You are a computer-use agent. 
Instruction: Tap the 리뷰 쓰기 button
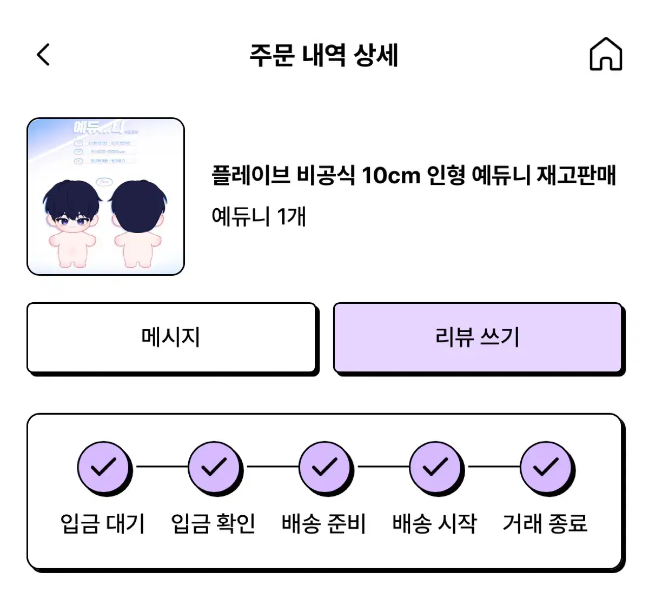tap(478, 337)
